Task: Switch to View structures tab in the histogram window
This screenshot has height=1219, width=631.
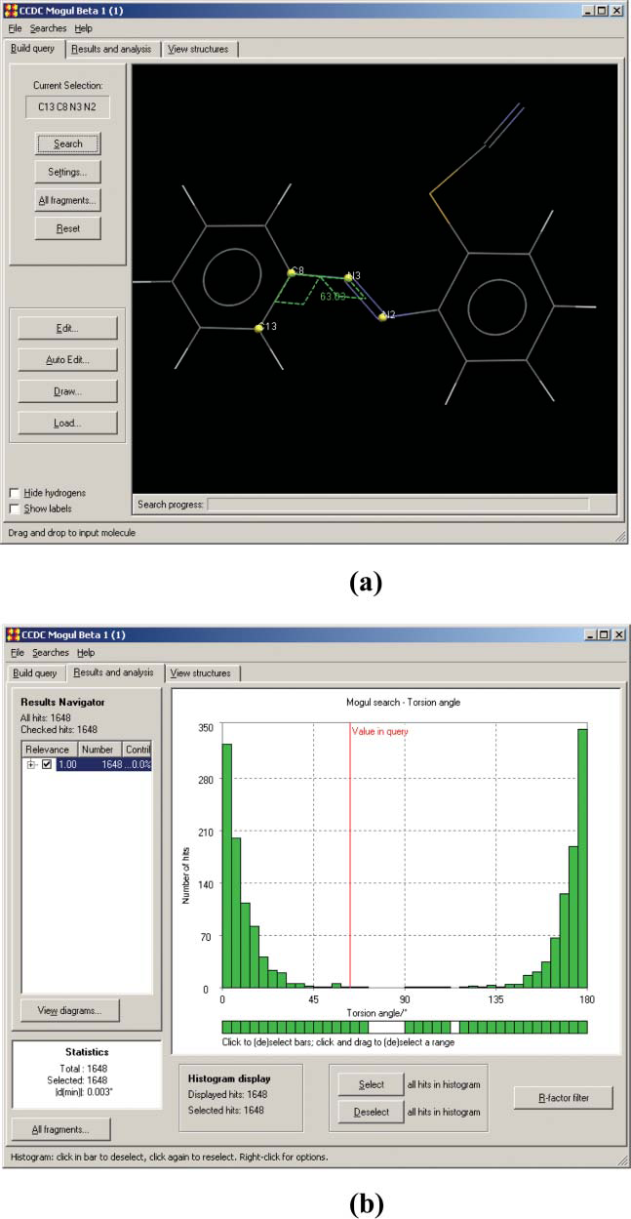Action: tap(203, 673)
